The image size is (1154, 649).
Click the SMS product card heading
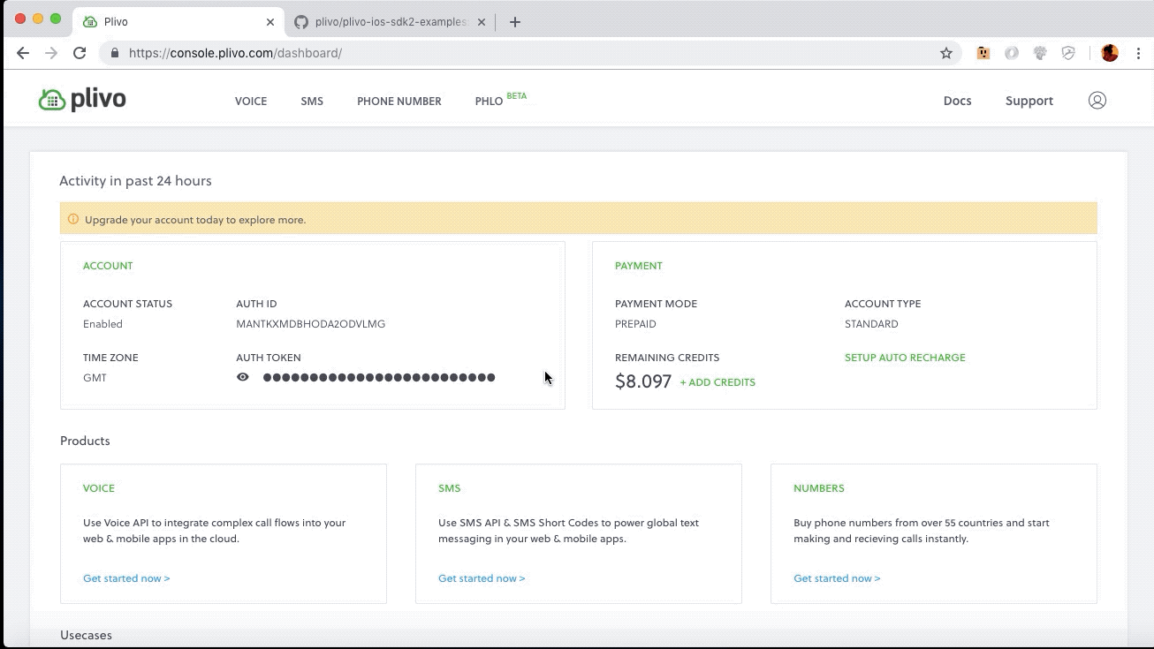[x=450, y=488]
